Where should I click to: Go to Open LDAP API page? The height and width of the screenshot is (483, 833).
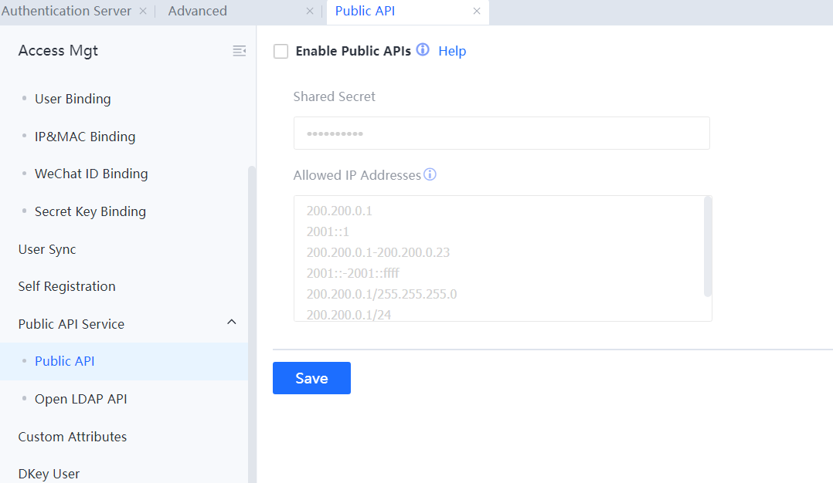(81, 399)
